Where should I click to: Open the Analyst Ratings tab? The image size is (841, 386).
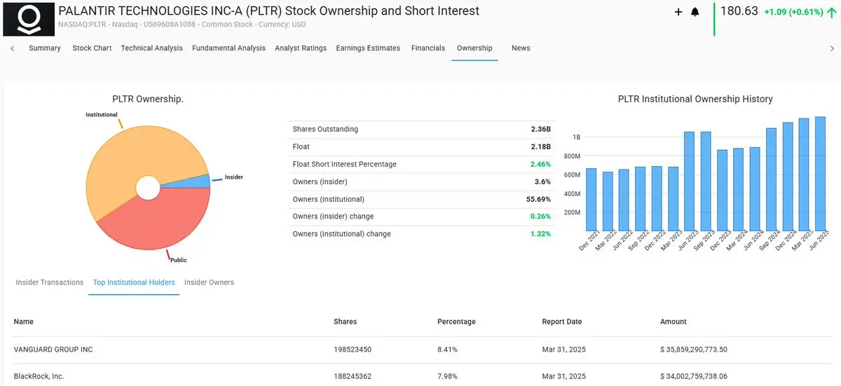click(x=301, y=48)
